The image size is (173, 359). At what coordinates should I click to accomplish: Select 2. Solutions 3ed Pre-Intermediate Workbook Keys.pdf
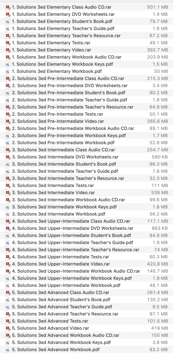[x=69, y=135]
